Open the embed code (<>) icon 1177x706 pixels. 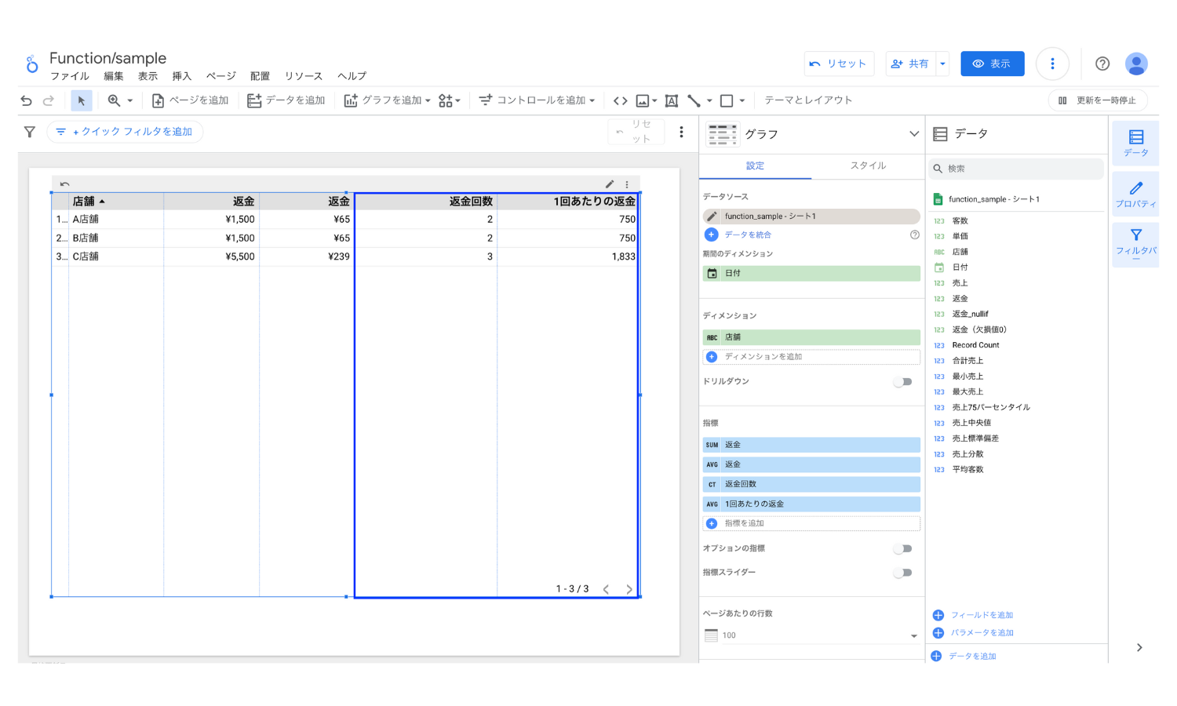[619, 100]
